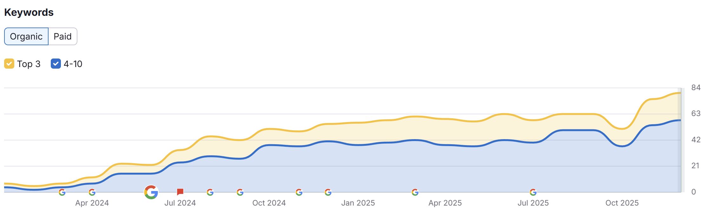
Task: Click last Google marker before Jan 2025 label
Action: [x=328, y=192]
